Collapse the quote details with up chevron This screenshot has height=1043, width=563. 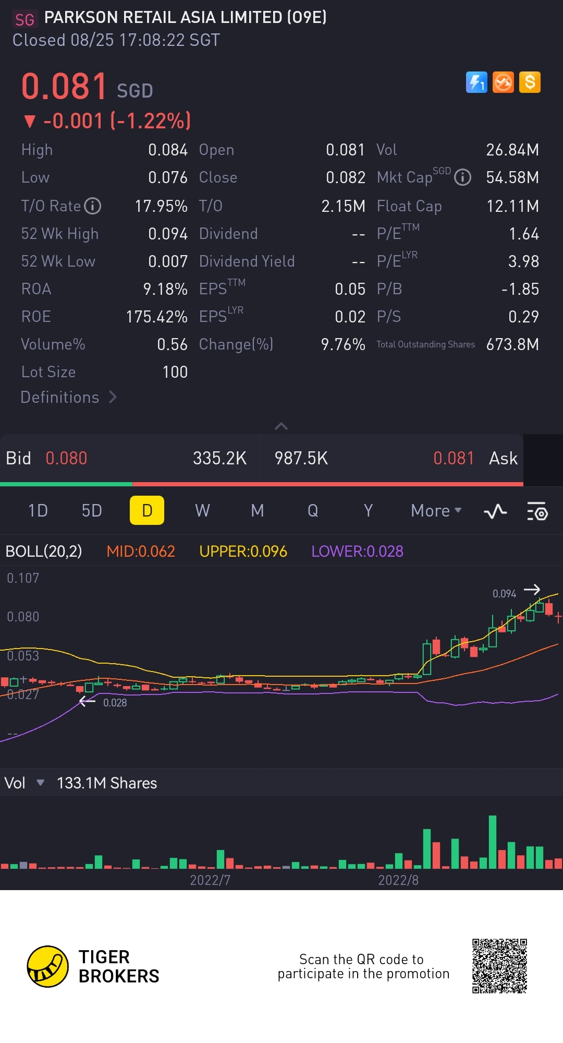tap(281, 426)
